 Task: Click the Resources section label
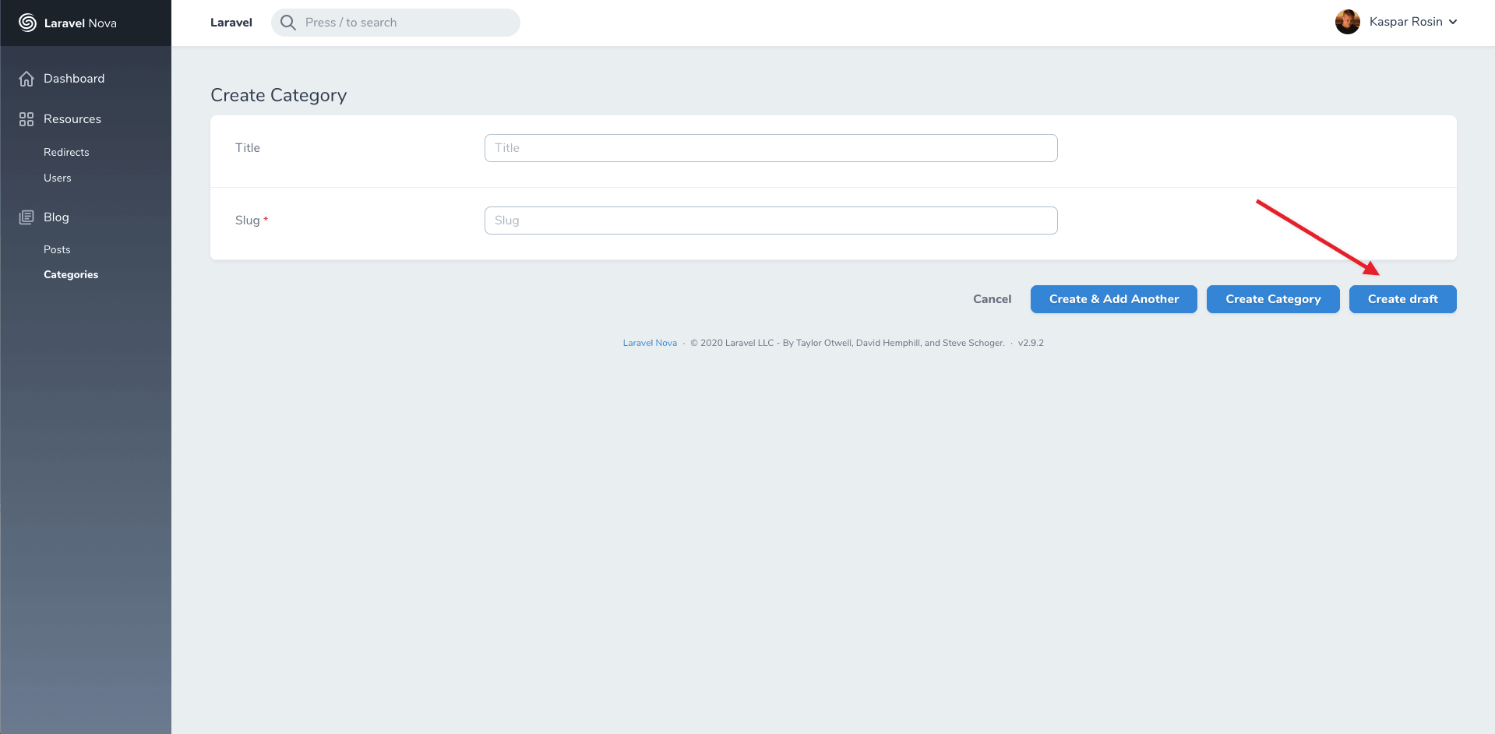[x=72, y=119]
